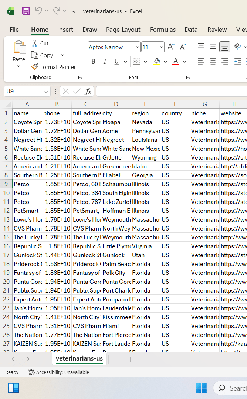Viewport: 247px width, 399px height.
Task: Click the previous sheet navigation arrow
Action: coord(13,359)
